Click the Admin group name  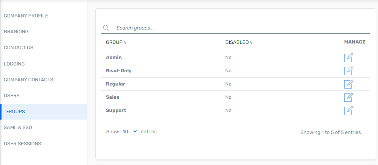[x=114, y=58]
